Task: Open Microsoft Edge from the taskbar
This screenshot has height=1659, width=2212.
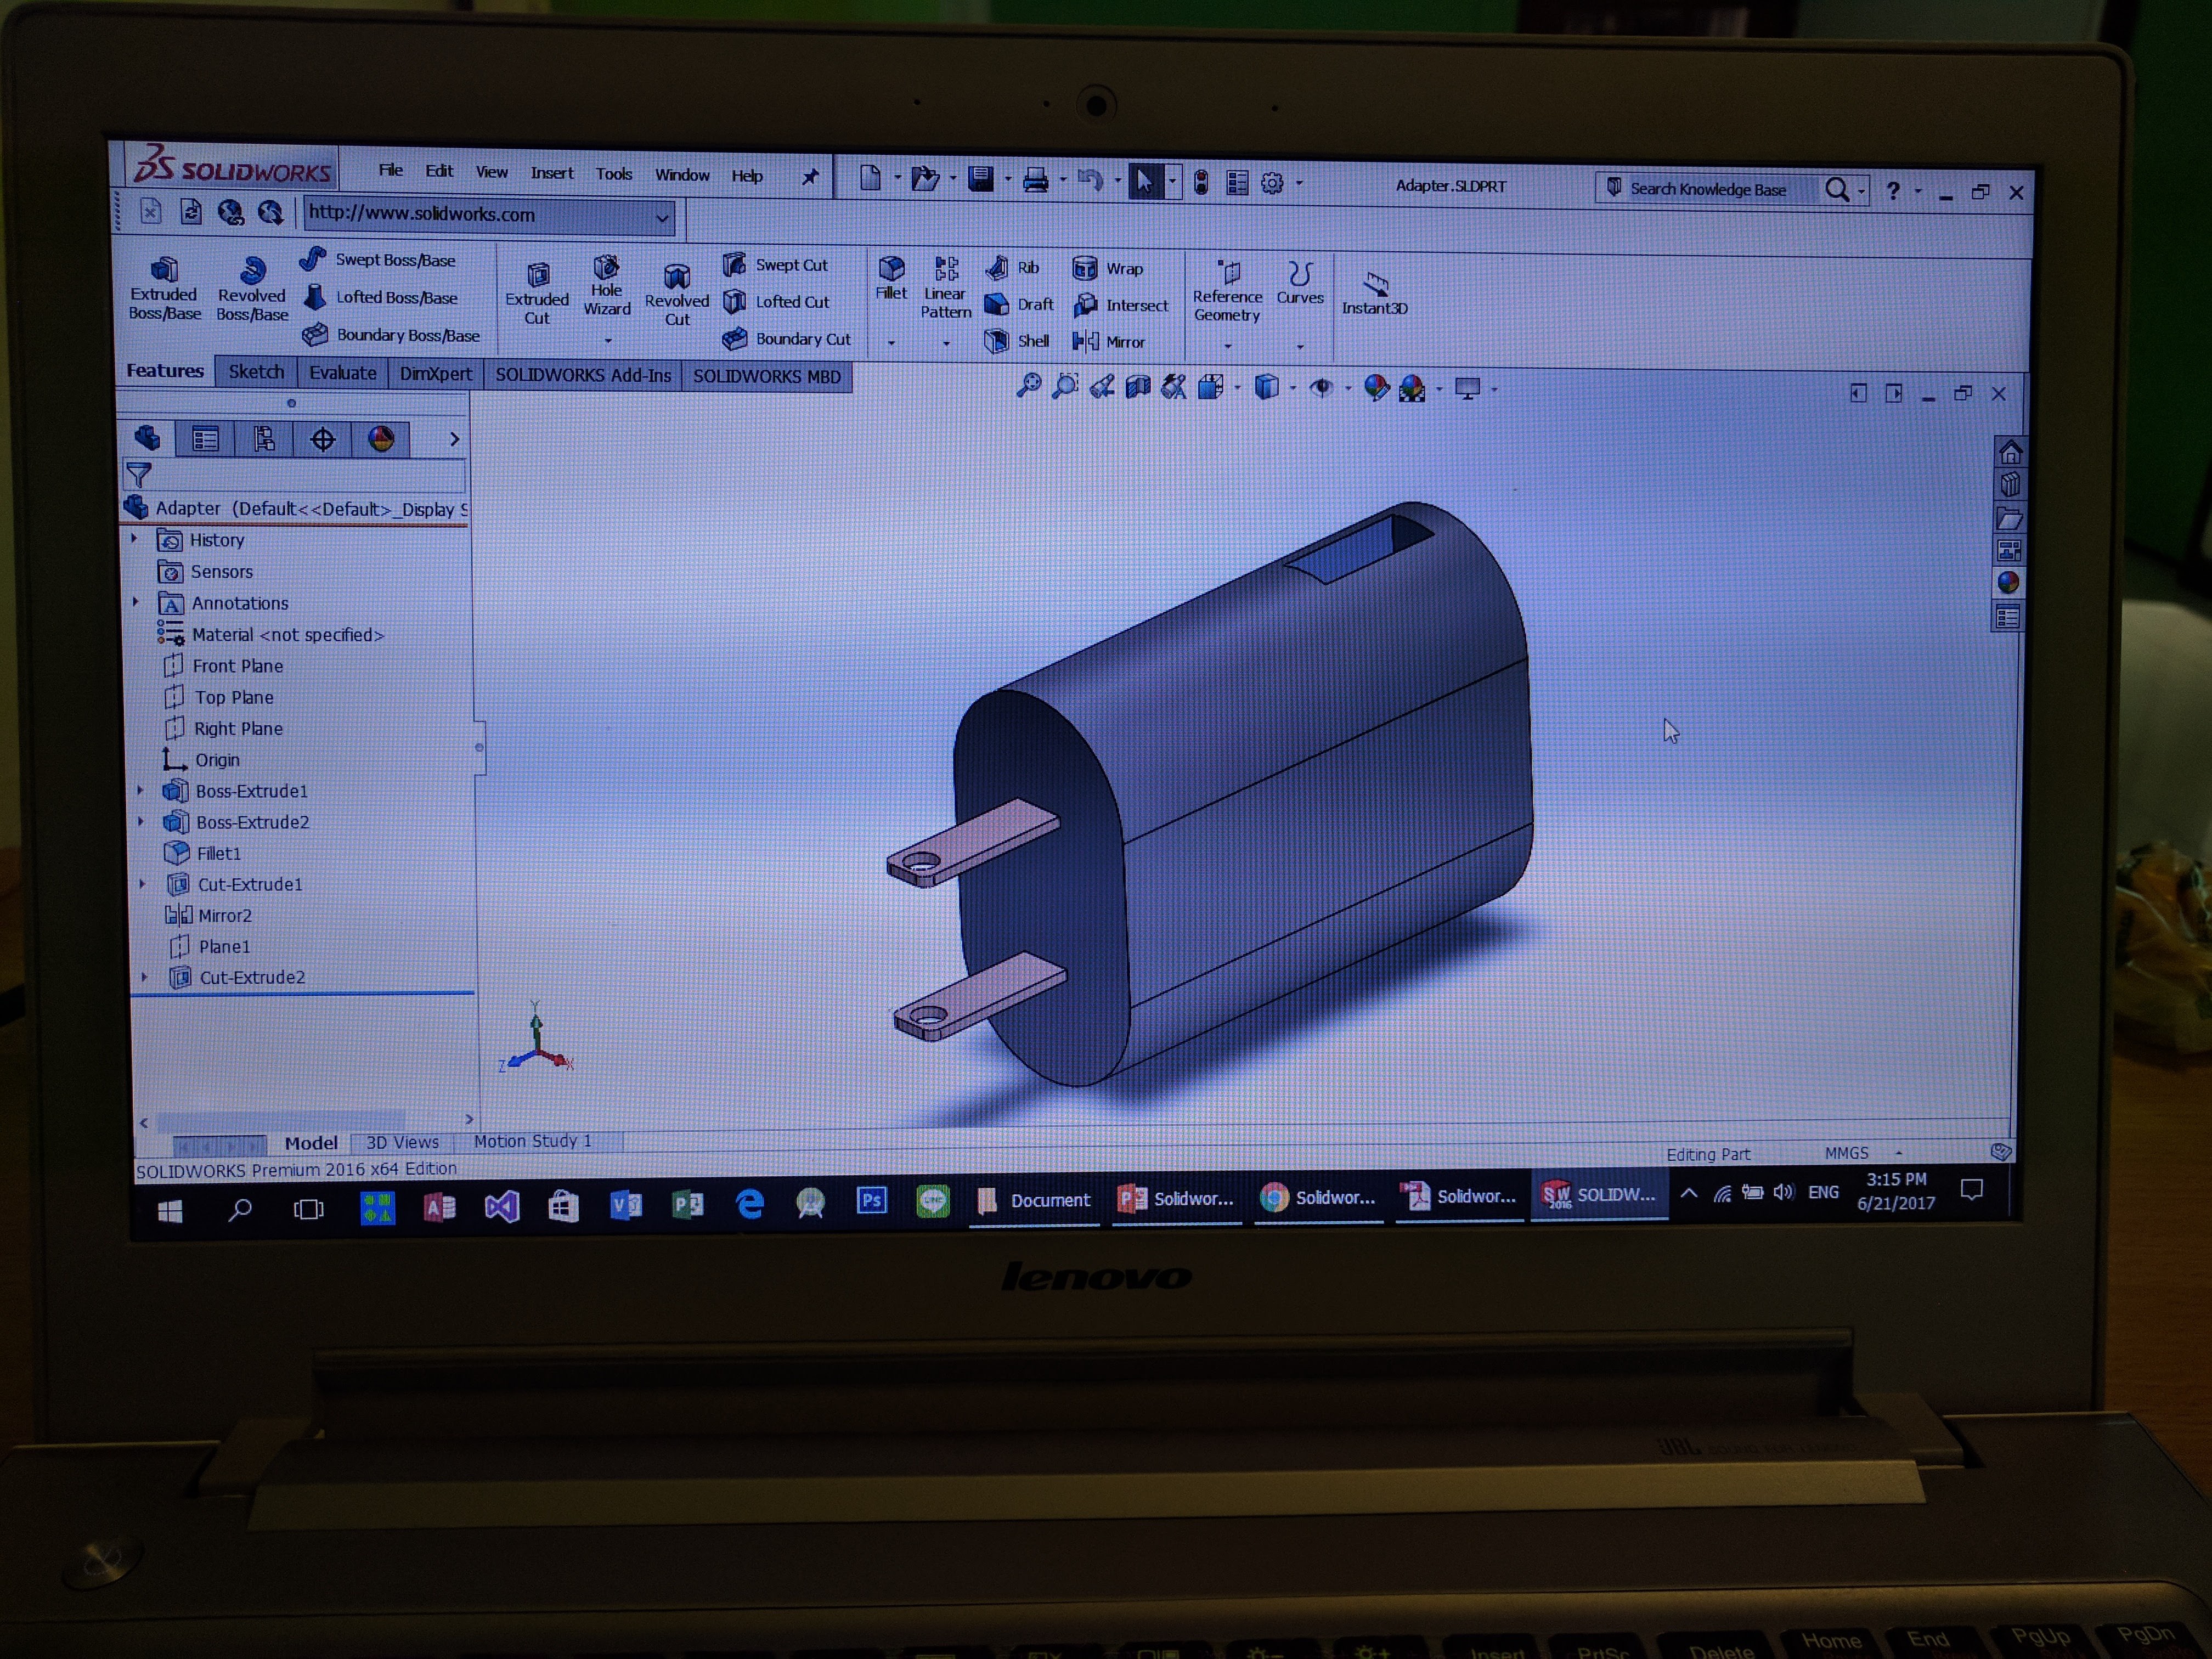Action: coord(749,1203)
